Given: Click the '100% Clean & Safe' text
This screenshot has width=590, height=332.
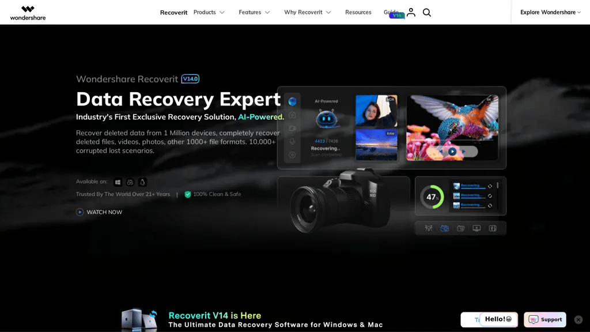Looking at the screenshot, I should click(217, 194).
